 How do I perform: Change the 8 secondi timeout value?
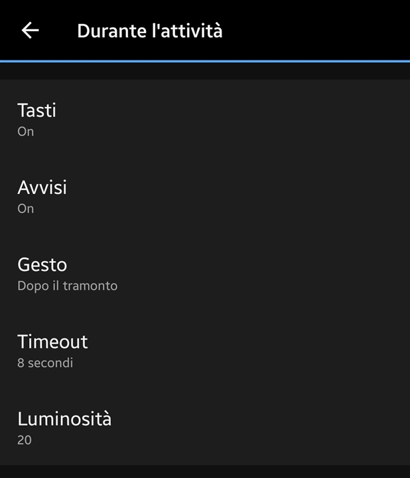click(45, 363)
